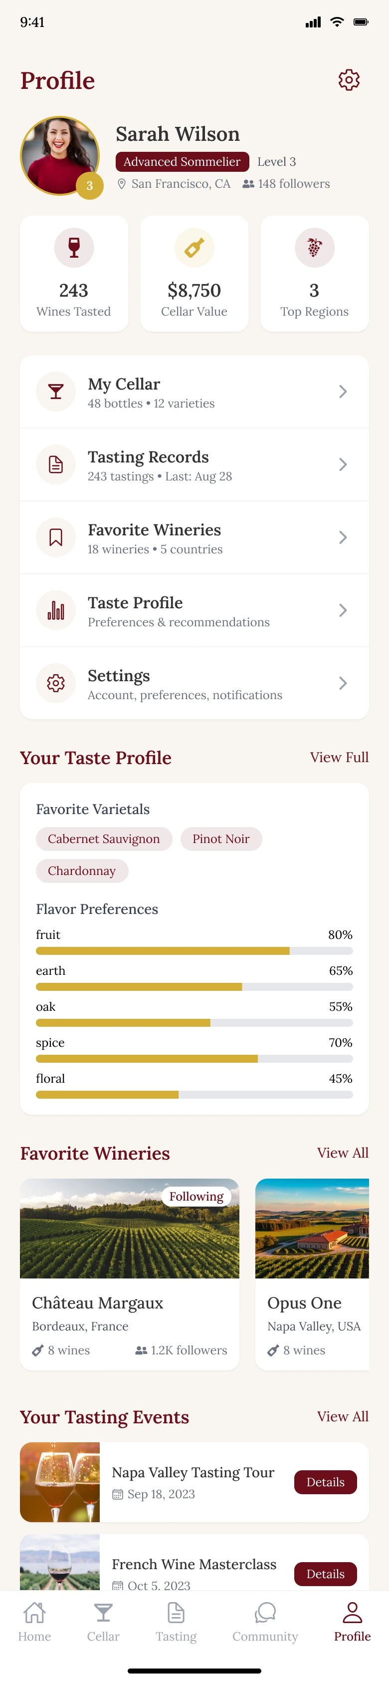Toggle the Cabernet Sauvignon varietal chip
389x1688 pixels.
coord(103,839)
